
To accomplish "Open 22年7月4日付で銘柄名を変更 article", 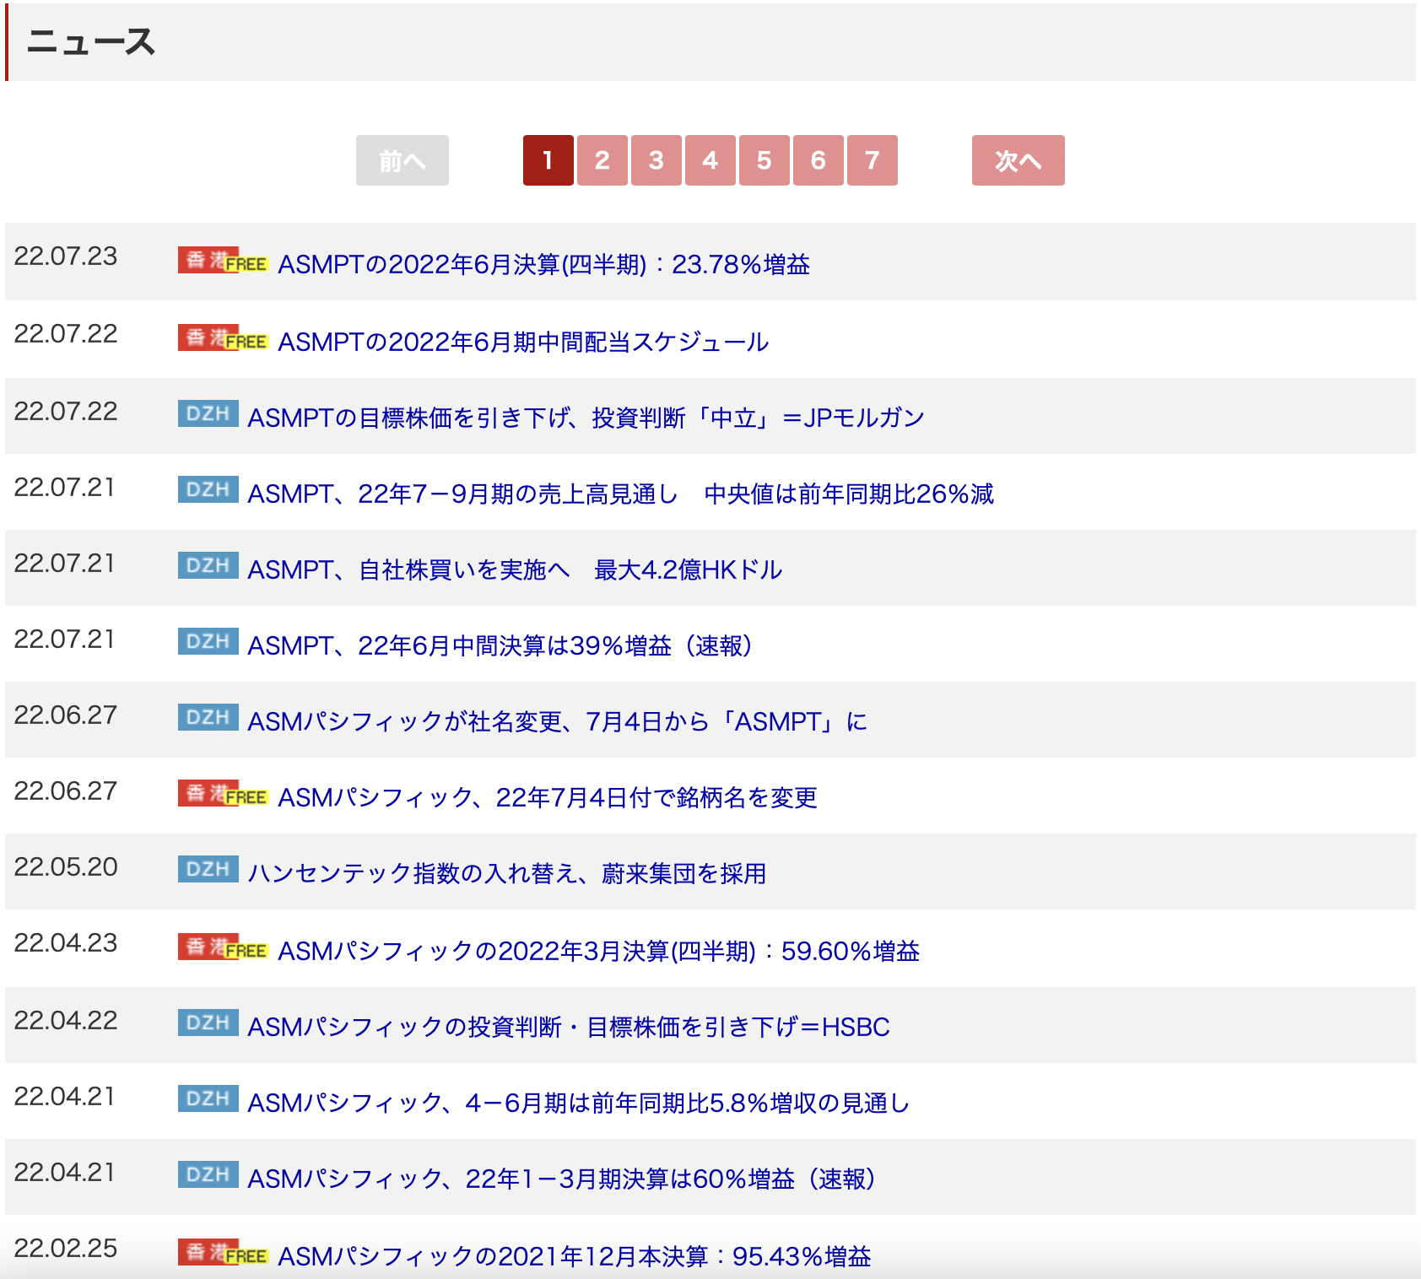I will point(548,797).
